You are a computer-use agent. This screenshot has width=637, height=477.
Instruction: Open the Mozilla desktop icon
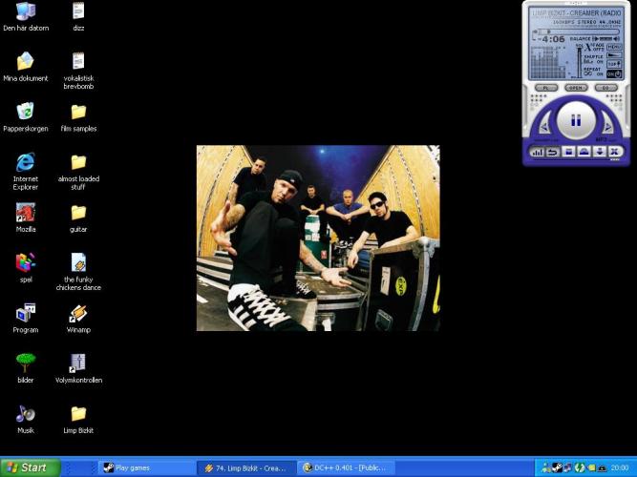coord(26,213)
